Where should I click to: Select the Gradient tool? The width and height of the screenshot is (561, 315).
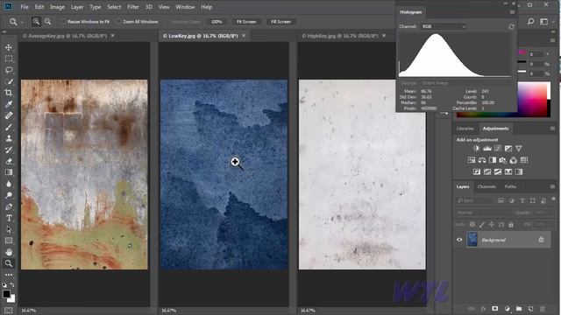(9, 172)
